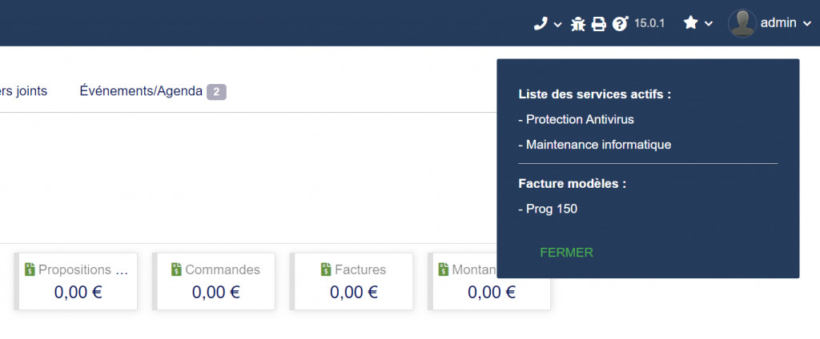Open the admin user dropdown chevron
Screen dimensions: 820x339
tap(806, 23)
